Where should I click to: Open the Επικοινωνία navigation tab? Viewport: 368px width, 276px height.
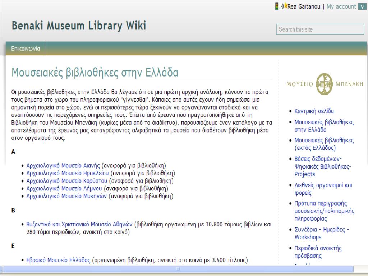(26, 49)
